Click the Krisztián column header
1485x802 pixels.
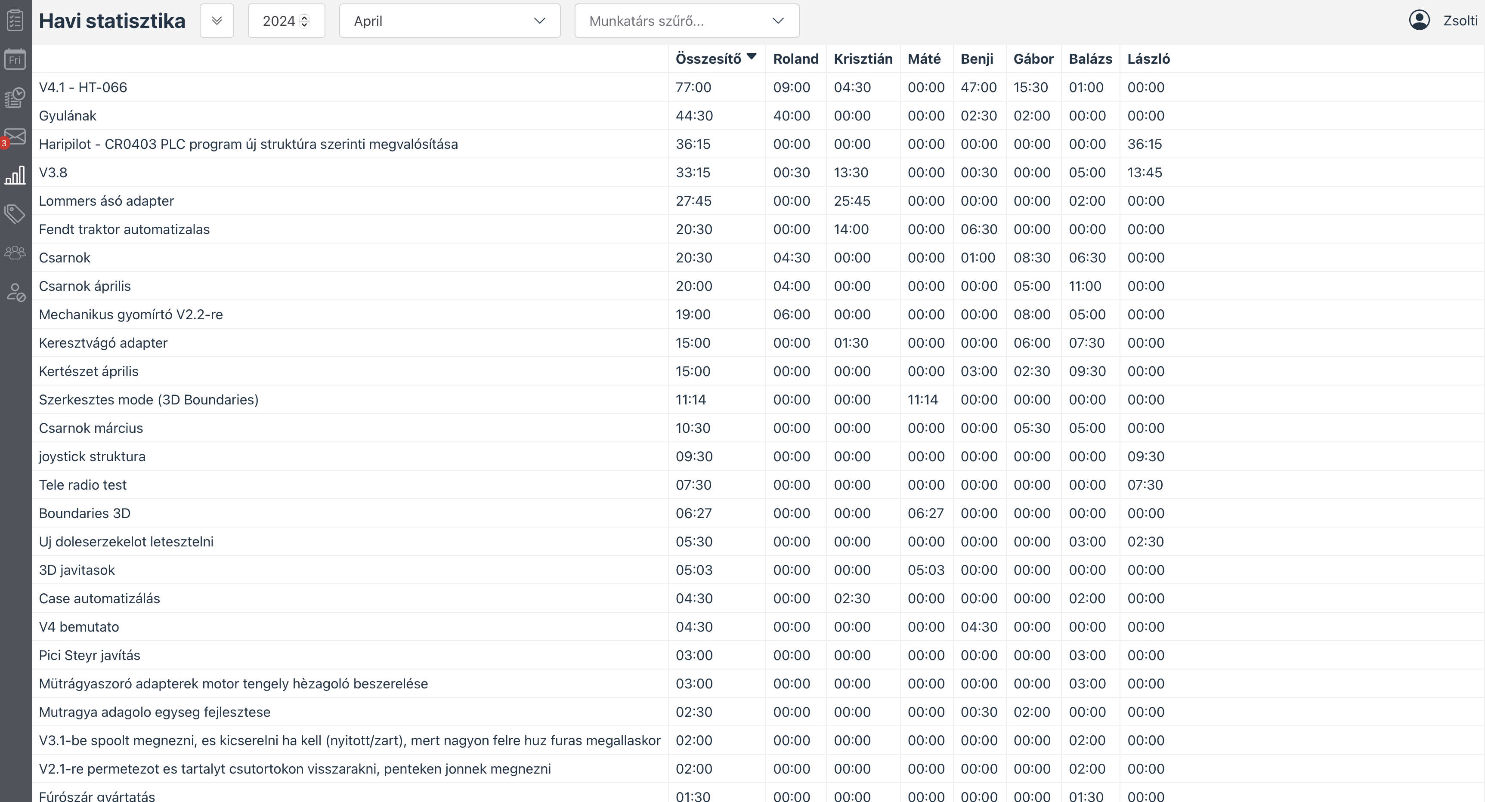click(x=863, y=59)
